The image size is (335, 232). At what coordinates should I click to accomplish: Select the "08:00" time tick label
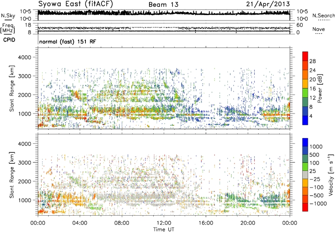(x=122, y=223)
